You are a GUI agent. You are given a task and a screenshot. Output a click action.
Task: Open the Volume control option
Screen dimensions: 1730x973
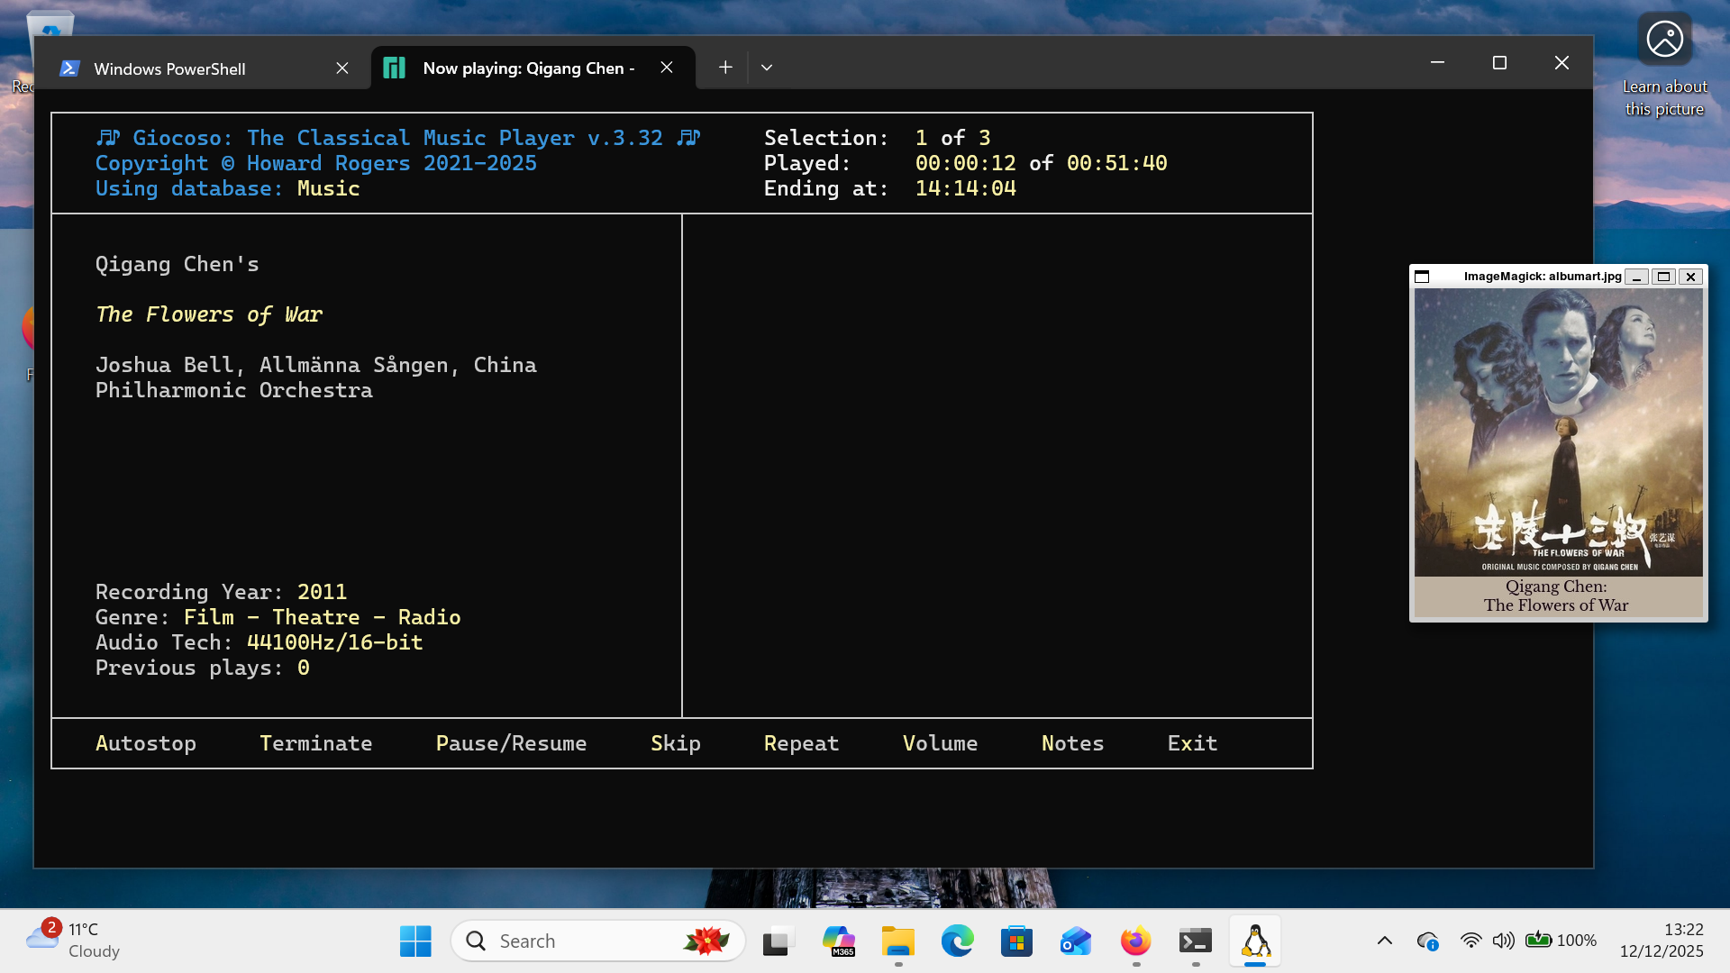(940, 743)
